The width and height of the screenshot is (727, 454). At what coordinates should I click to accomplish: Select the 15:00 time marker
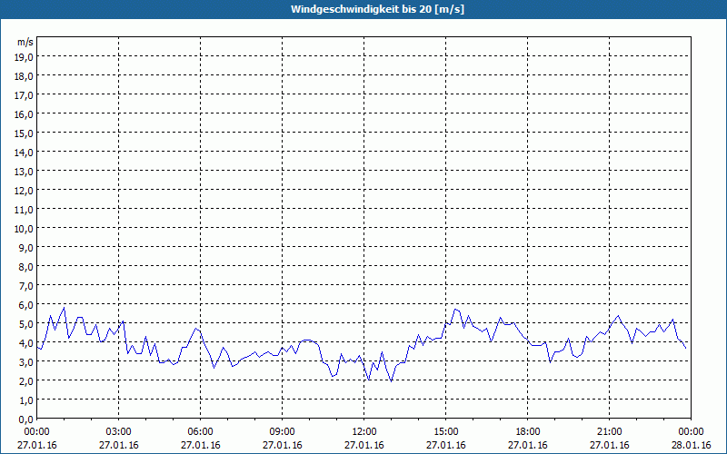pos(445,431)
